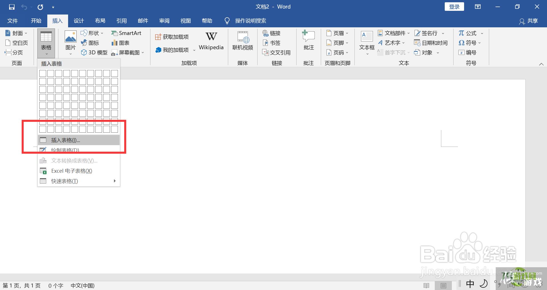Switch to the 布局 tab
The width and height of the screenshot is (547, 290).
click(100, 21)
